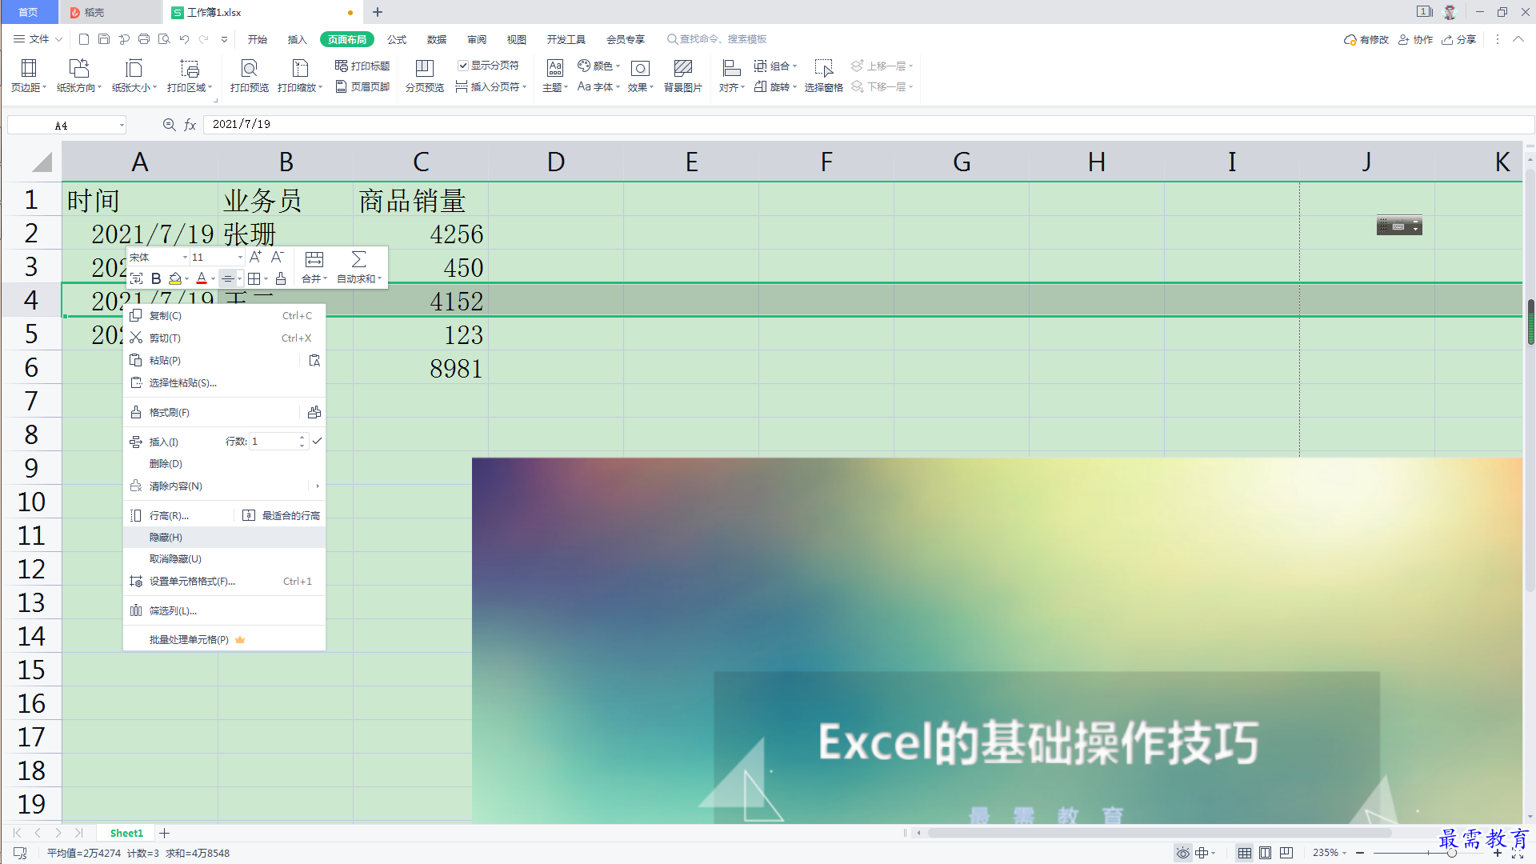Switch to Page Break view in status bar
Screen dimensions: 1536x864
pyautogui.click(x=1286, y=853)
